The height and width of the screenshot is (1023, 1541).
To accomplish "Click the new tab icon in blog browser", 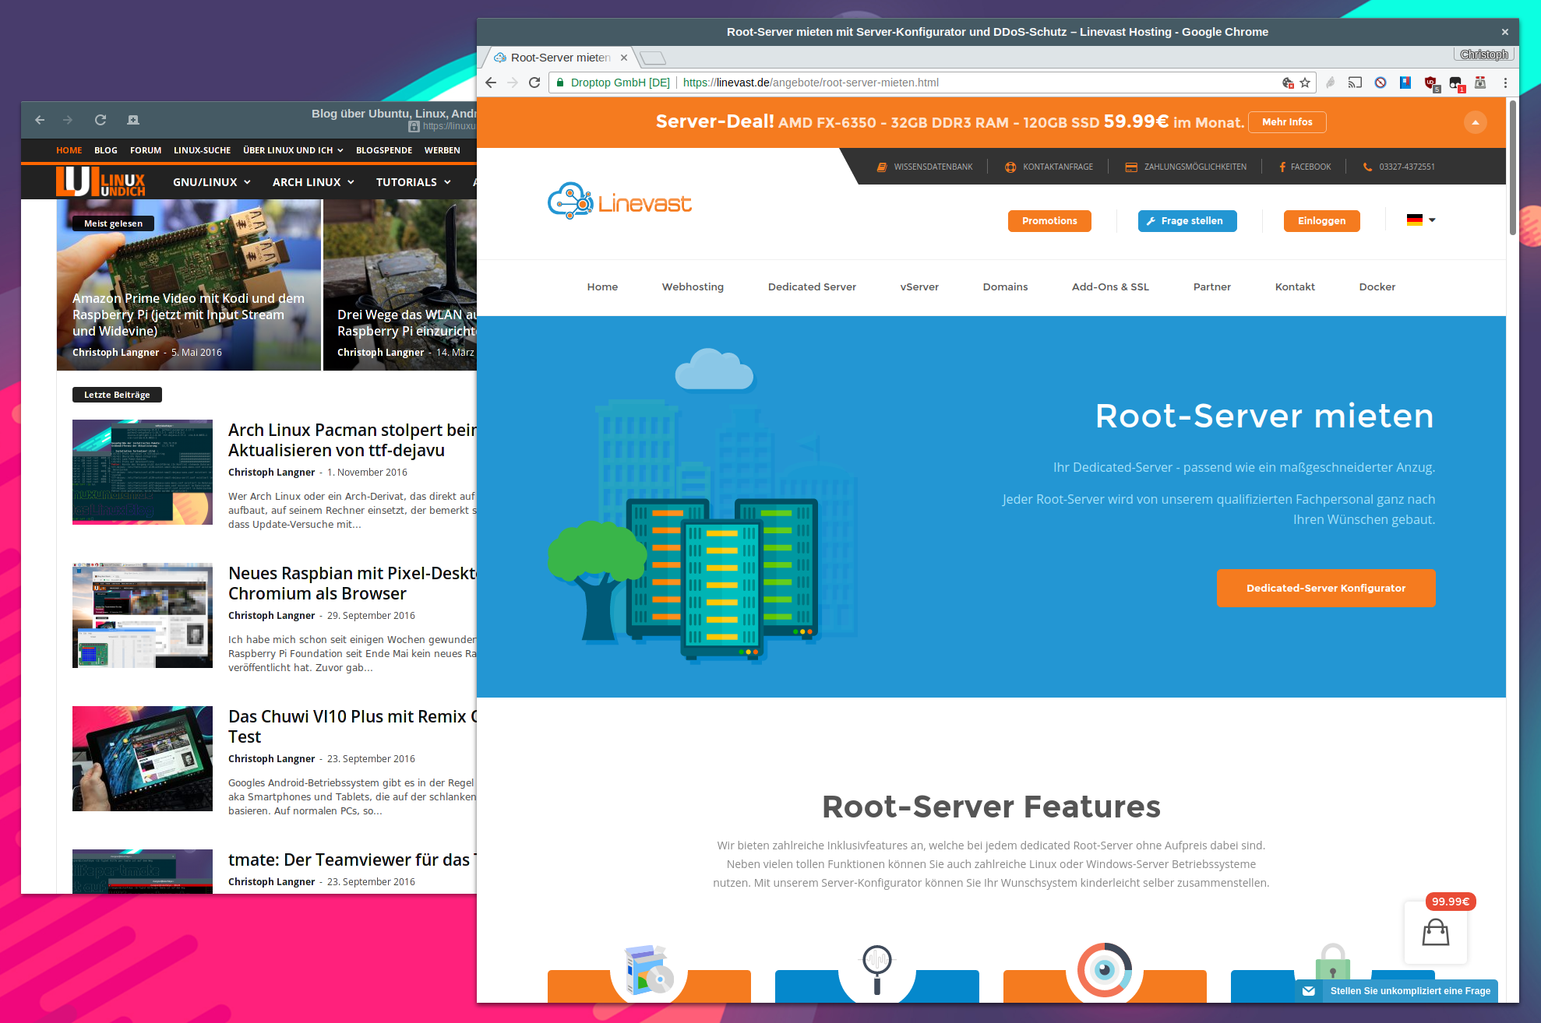I will click(133, 120).
